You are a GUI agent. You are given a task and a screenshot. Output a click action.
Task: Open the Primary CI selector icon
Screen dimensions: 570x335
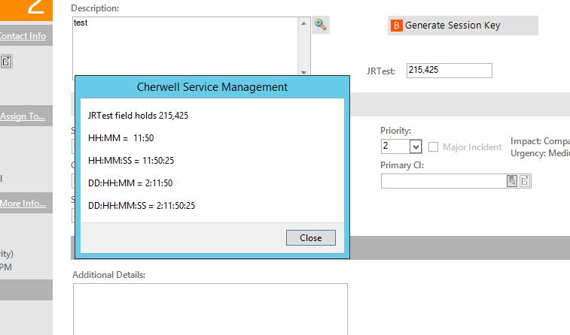512,181
